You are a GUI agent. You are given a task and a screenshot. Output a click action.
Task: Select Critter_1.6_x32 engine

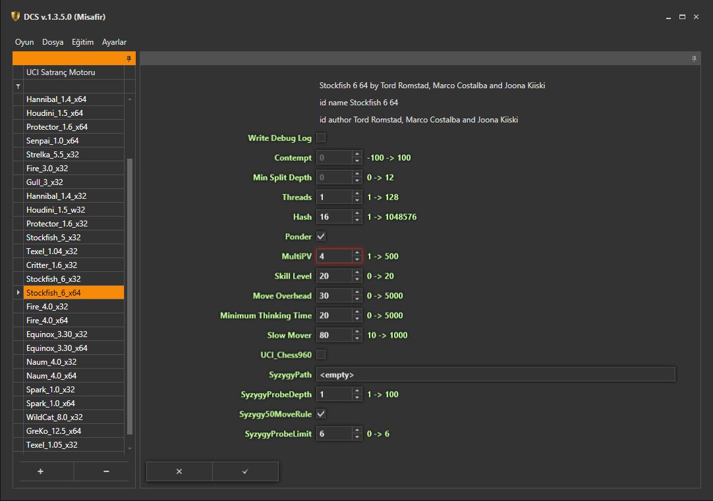[x=74, y=265]
